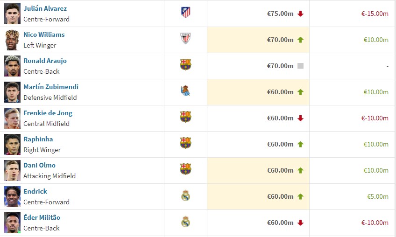Click Atlético Madrid crest in Julián Alvarez row
The width and height of the screenshot is (396, 237).
tap(186, 13)
